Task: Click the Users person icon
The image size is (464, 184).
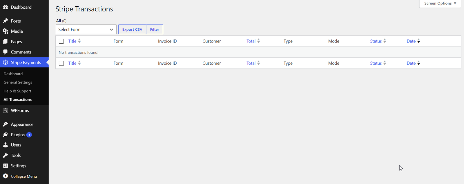Action: [x=6, y=145]
